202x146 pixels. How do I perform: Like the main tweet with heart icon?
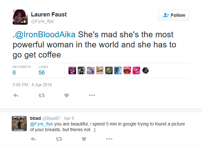[x=66, y=95]
